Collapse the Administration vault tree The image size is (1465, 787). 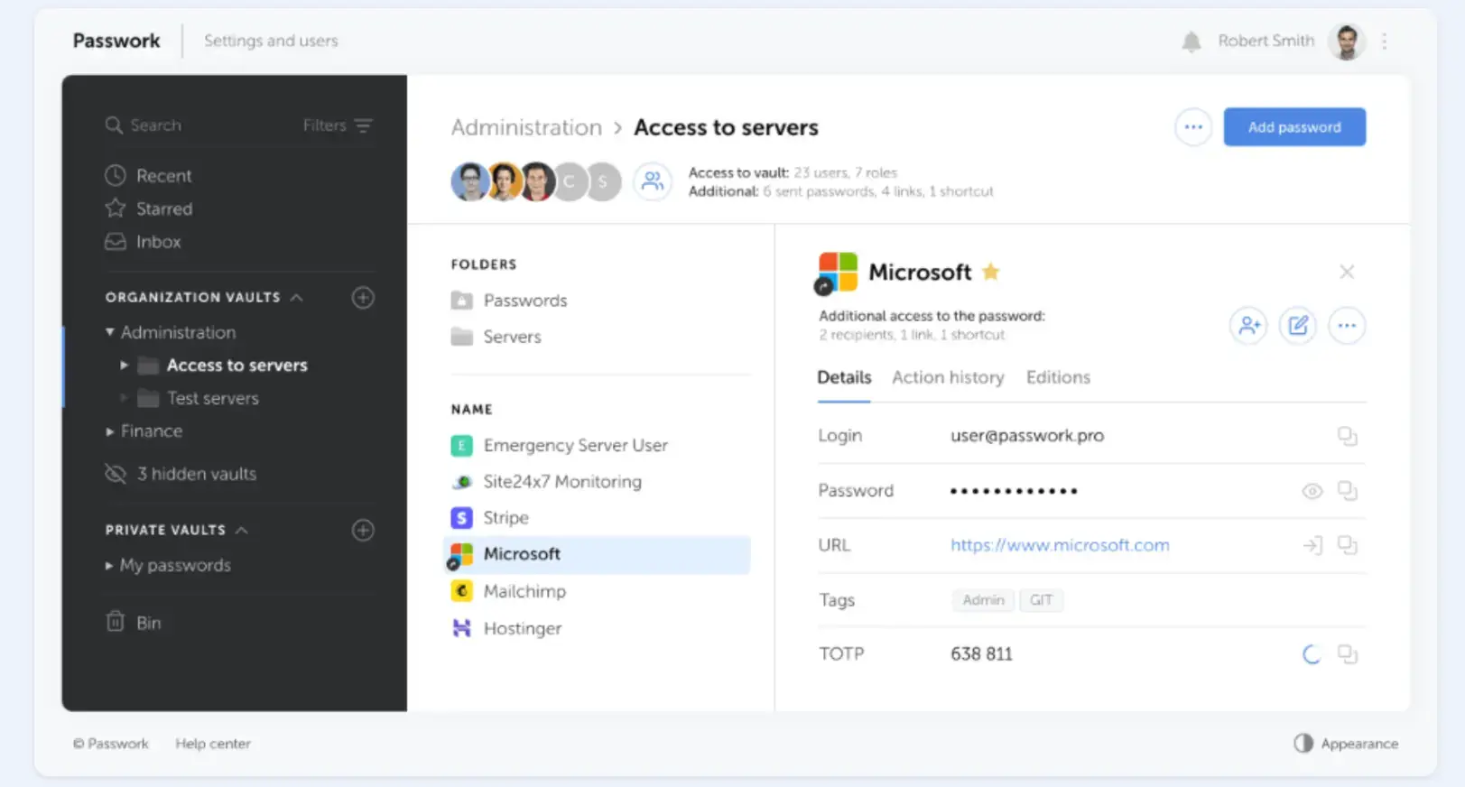click(x=110, y=332)
